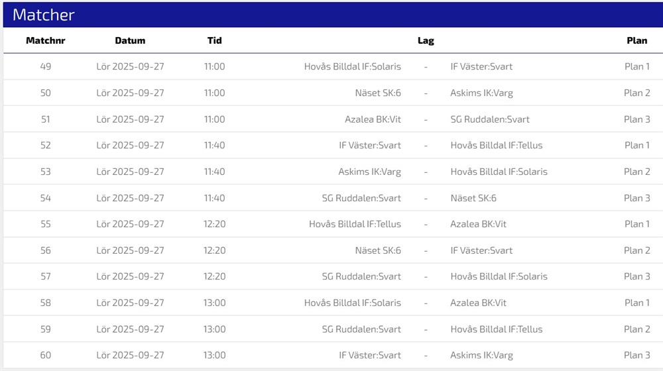
Task: Select the Matcher section title
Action: [x=44, y=15]
